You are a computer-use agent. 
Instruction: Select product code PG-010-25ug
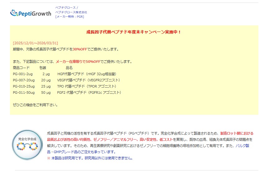click(x=24, y=86)
